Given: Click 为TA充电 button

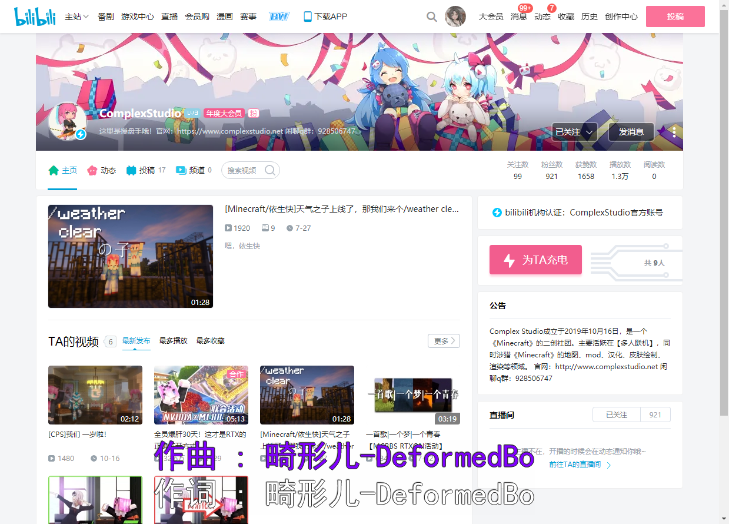Looking at the screenshot, I should [535, 260].
